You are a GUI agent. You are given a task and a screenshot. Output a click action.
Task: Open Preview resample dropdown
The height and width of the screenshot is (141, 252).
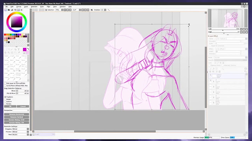pos(28,132)
